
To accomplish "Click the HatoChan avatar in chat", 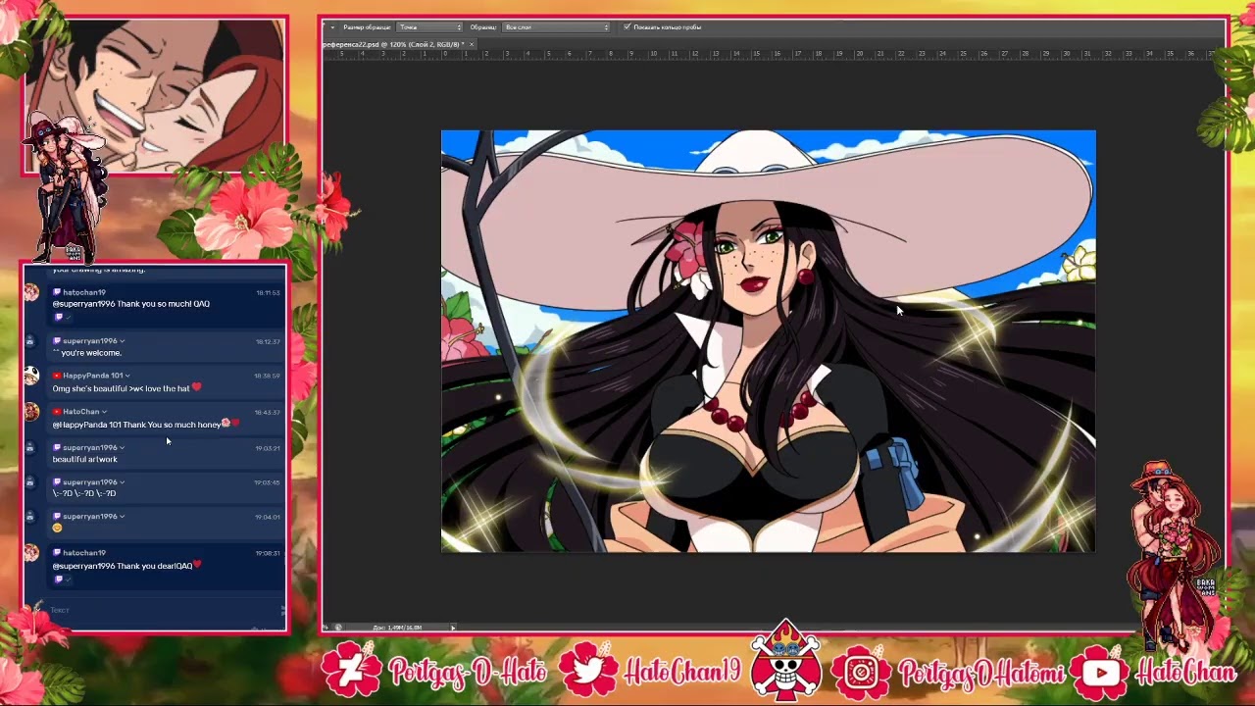I will pyautogui.click(x=31, y=412).
